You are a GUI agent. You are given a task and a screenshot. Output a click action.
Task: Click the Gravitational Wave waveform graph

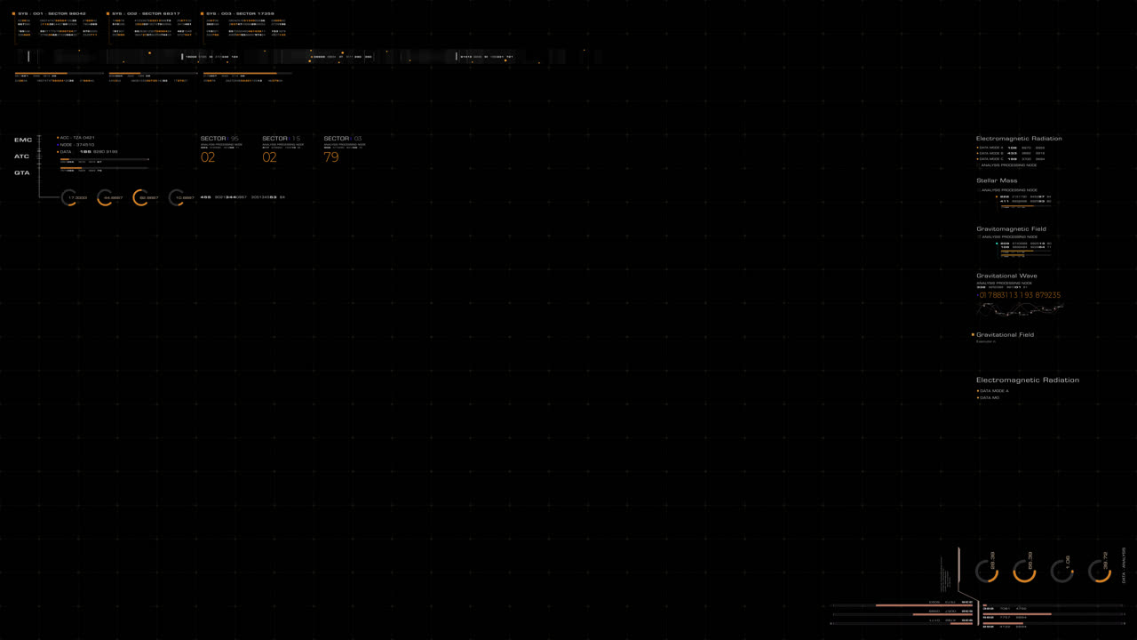[1020, 310]
